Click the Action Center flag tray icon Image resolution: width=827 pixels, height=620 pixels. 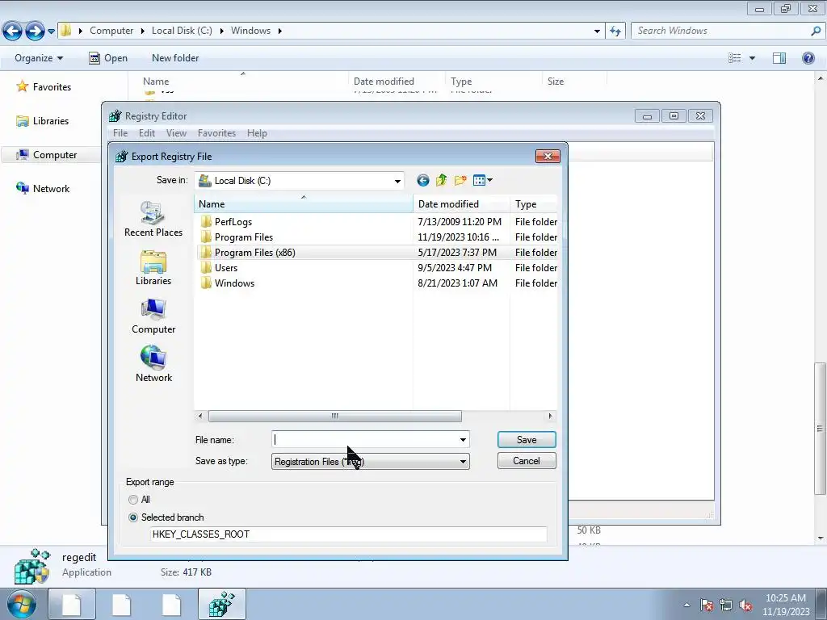(x=707, y=605)
